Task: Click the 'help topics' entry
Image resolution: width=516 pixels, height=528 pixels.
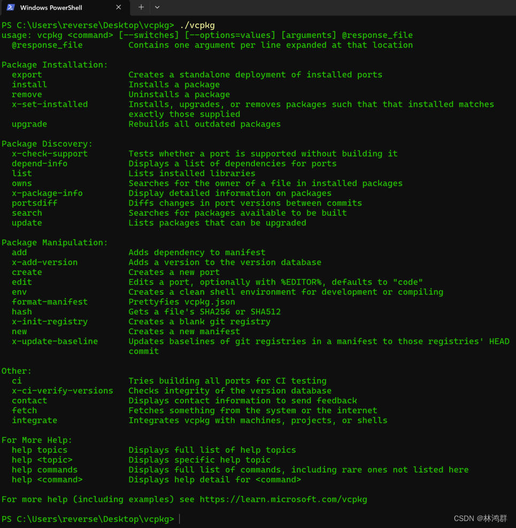Action: point(40,450)
